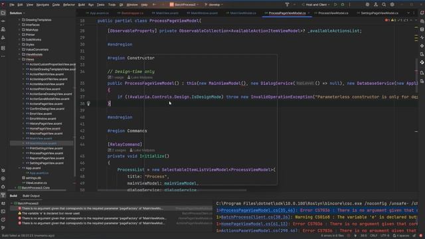Open settings.db in the solution tree
Image resolution: width=425 pixels, height=239 pixels.
pyautogui.click(x=33, y=178)
